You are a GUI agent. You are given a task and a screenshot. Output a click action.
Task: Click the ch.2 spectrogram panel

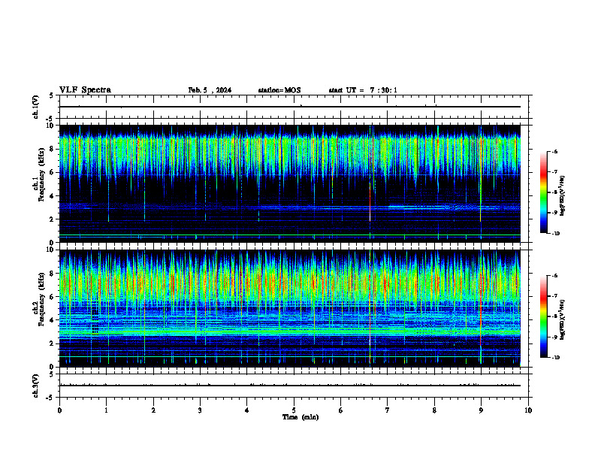[290, 308]
